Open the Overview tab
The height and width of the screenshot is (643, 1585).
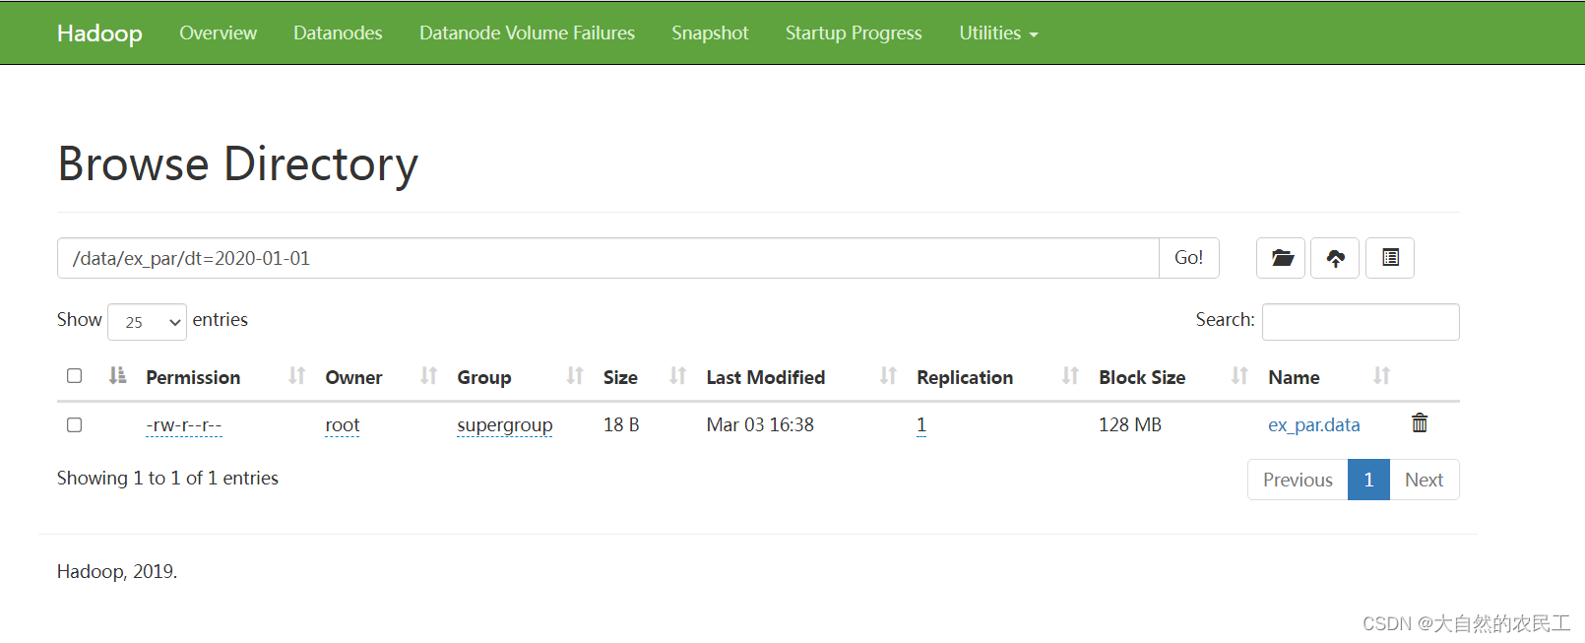click(x=218, y=32)
